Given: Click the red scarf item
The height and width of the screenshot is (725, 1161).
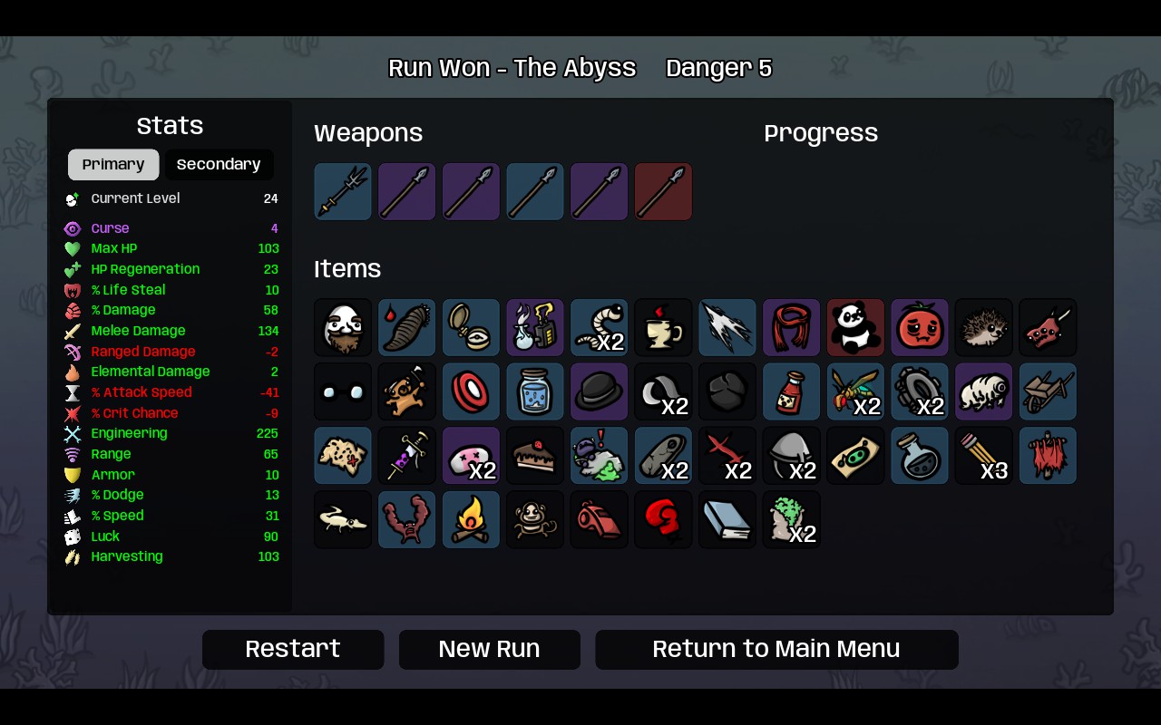Looking at the screenshot, I should coord(791,327).
